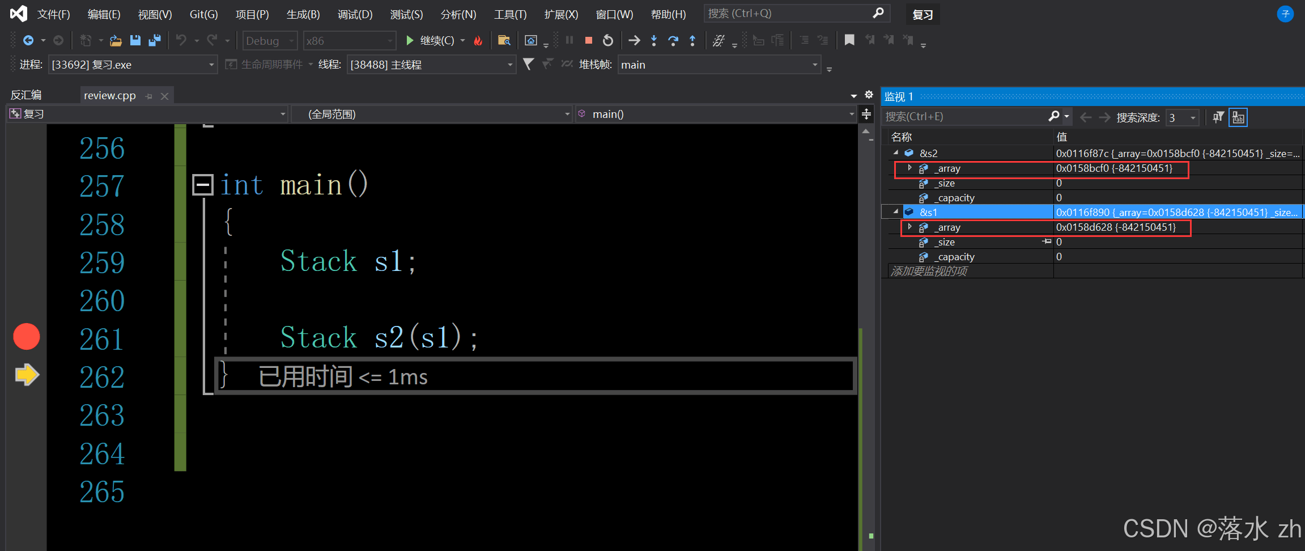The height and width of the screenshot is (551, 1305).
Task: Collapse the &s1 watch entry
Action: click(896, 211)
